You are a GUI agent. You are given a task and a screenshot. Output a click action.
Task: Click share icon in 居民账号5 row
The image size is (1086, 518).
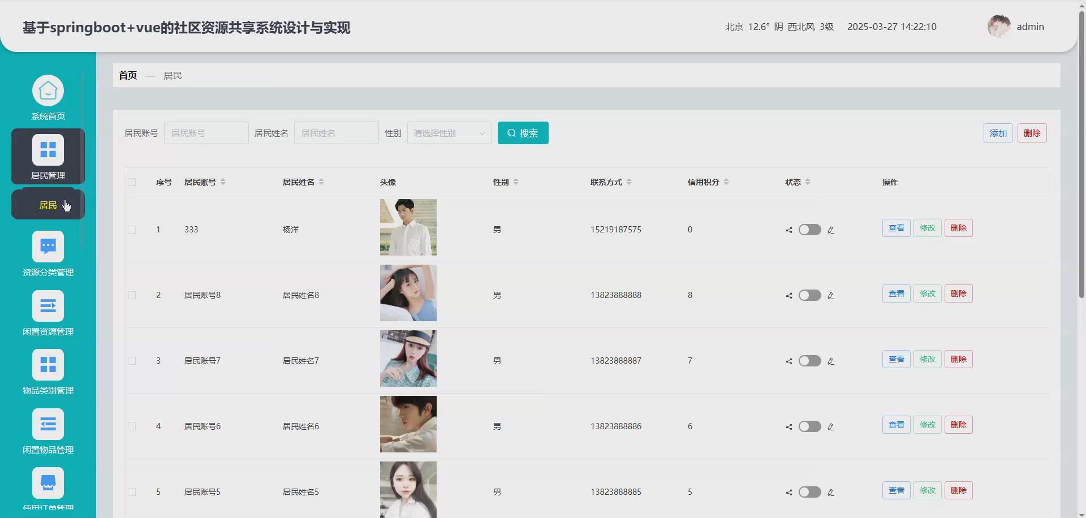pyautogui.click(x=789, y=493)
